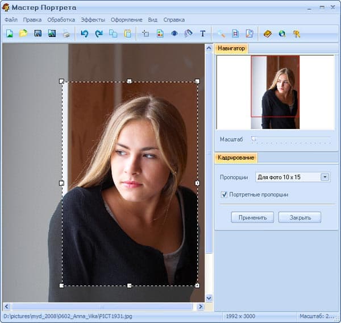Open a photo with the folder icon
Viewport: 341px width, 323px height.
(x=23, y=34)
